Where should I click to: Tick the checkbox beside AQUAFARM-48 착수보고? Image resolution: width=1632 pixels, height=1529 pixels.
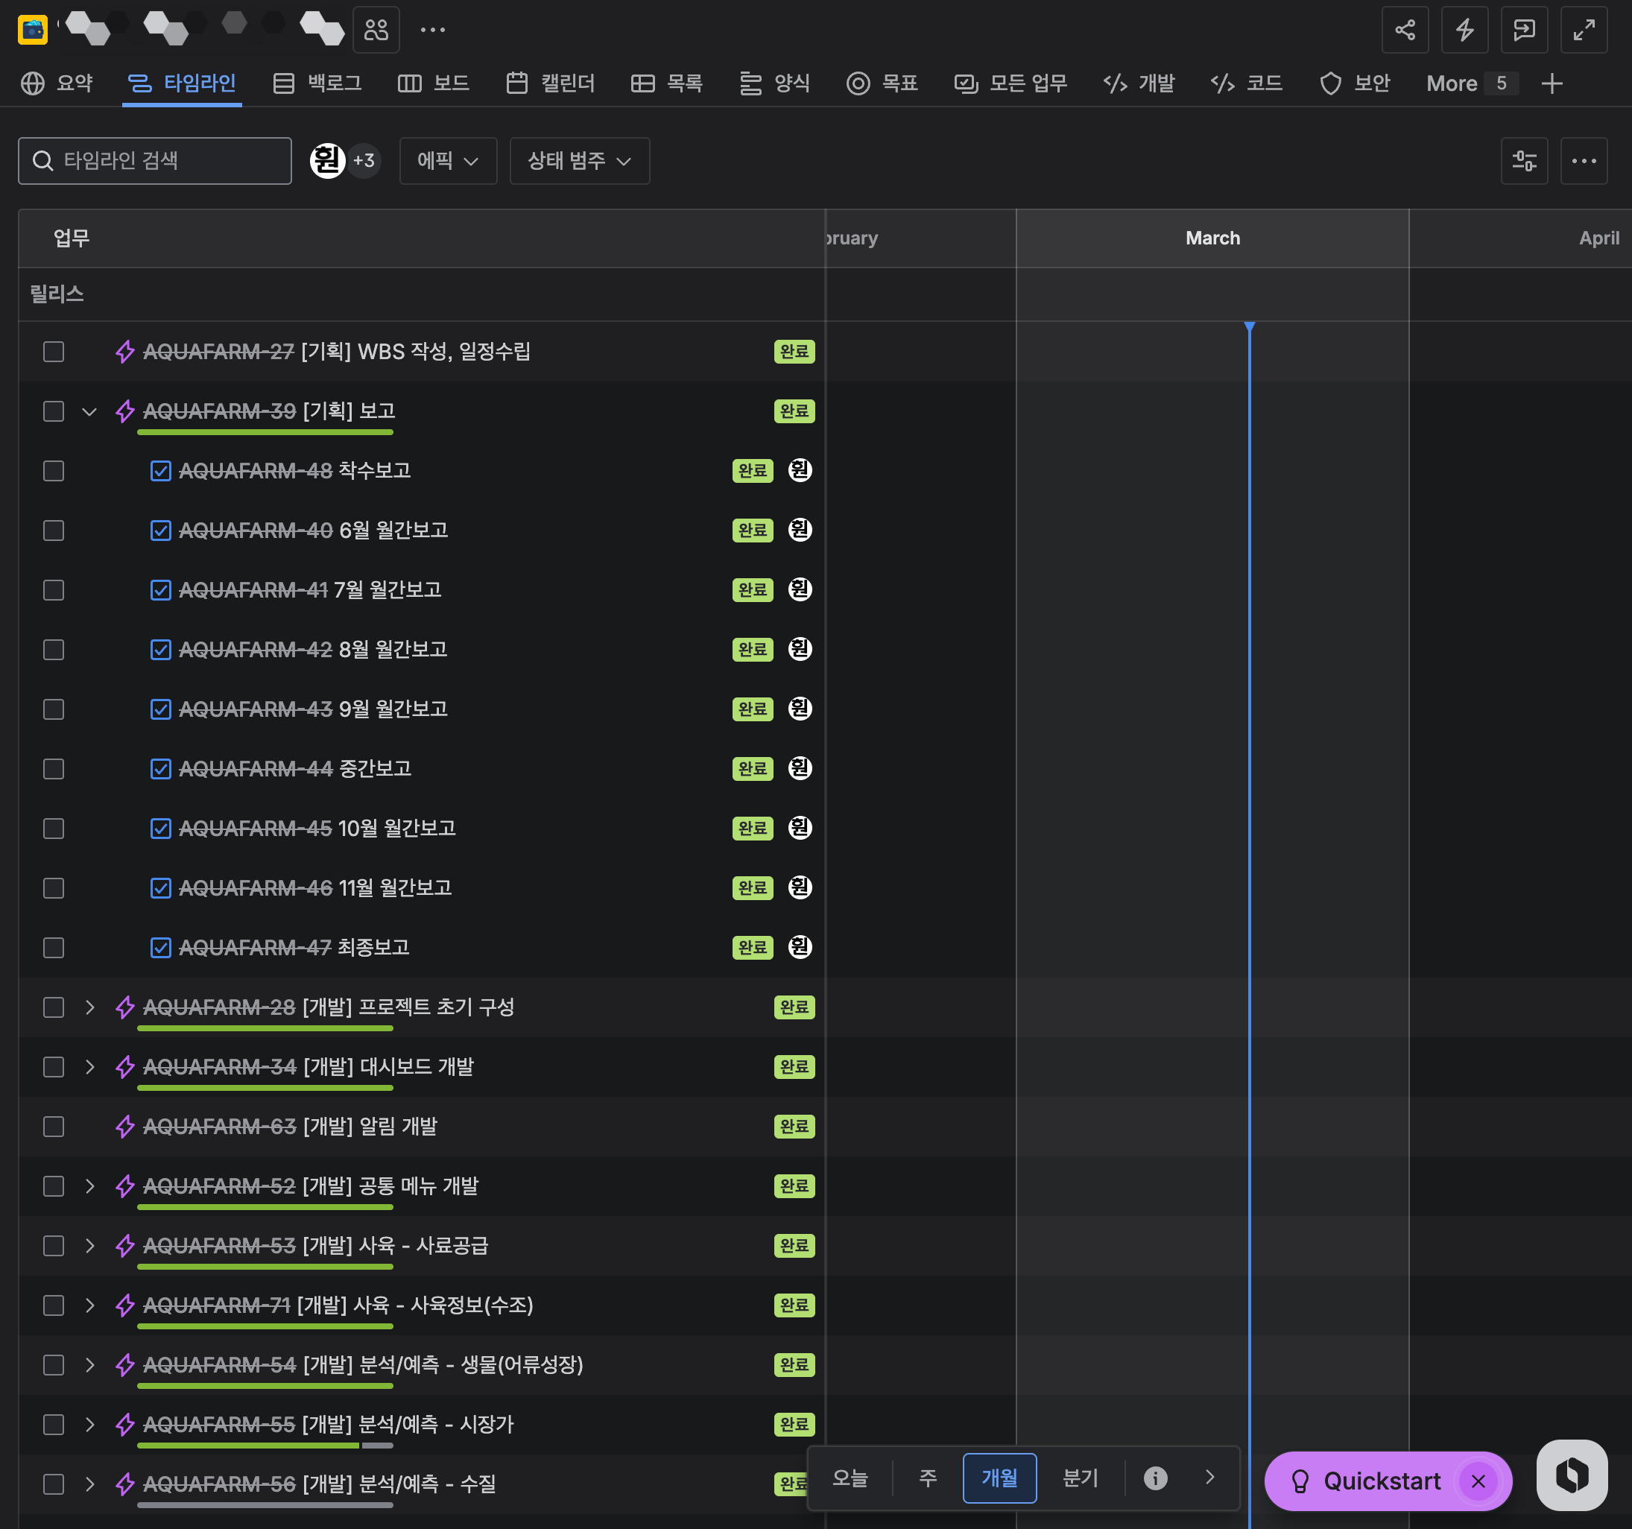click(54, 471)
